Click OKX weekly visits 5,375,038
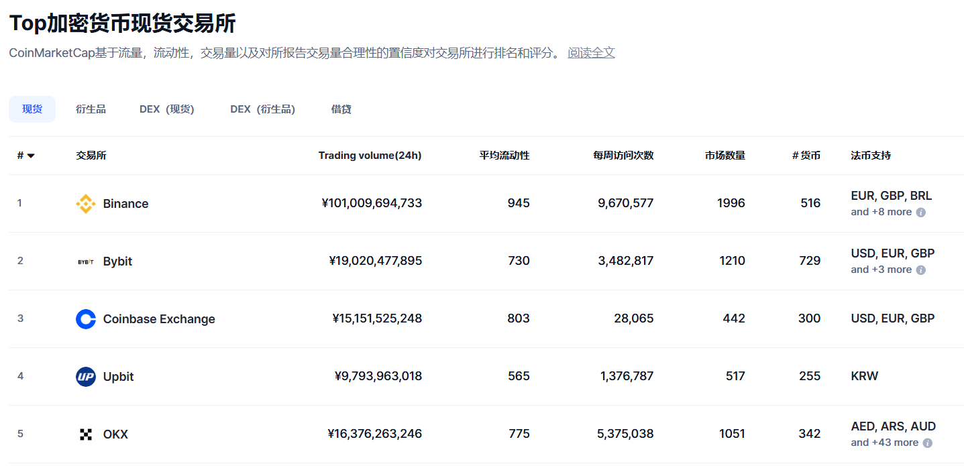 pyautogui.click(x=625, y=434)
